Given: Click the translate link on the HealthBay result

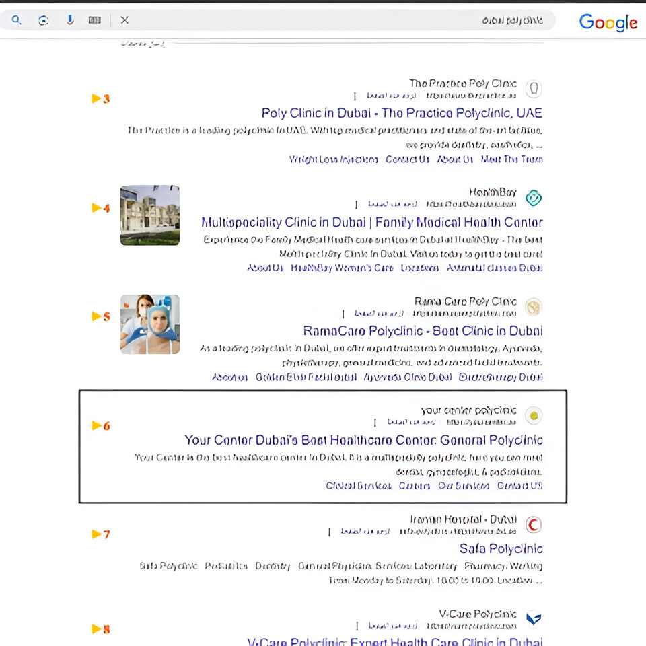Looking at the screenshot, I should pyautogui.click(x=392, y=205).
